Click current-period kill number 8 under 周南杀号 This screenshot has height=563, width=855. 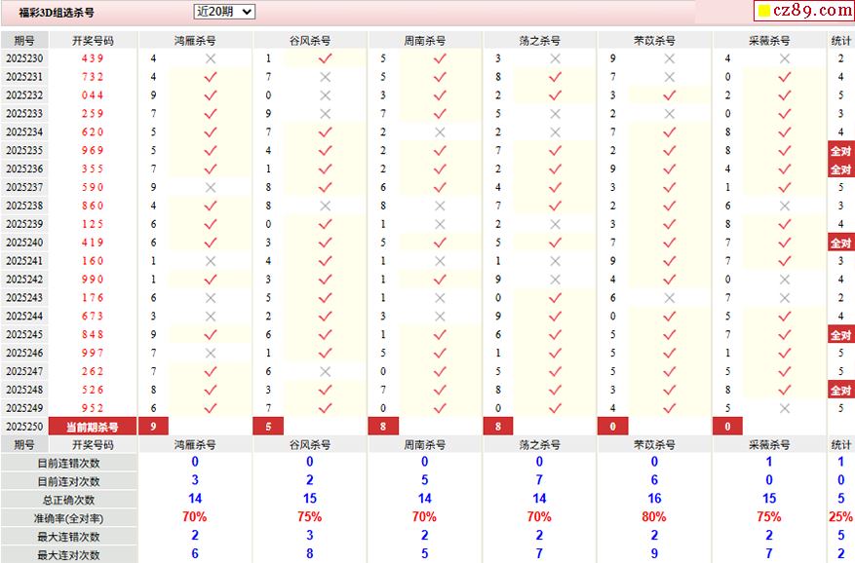[383, 427]
